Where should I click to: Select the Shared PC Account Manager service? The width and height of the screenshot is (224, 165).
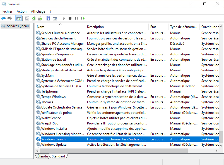(127, 44)
